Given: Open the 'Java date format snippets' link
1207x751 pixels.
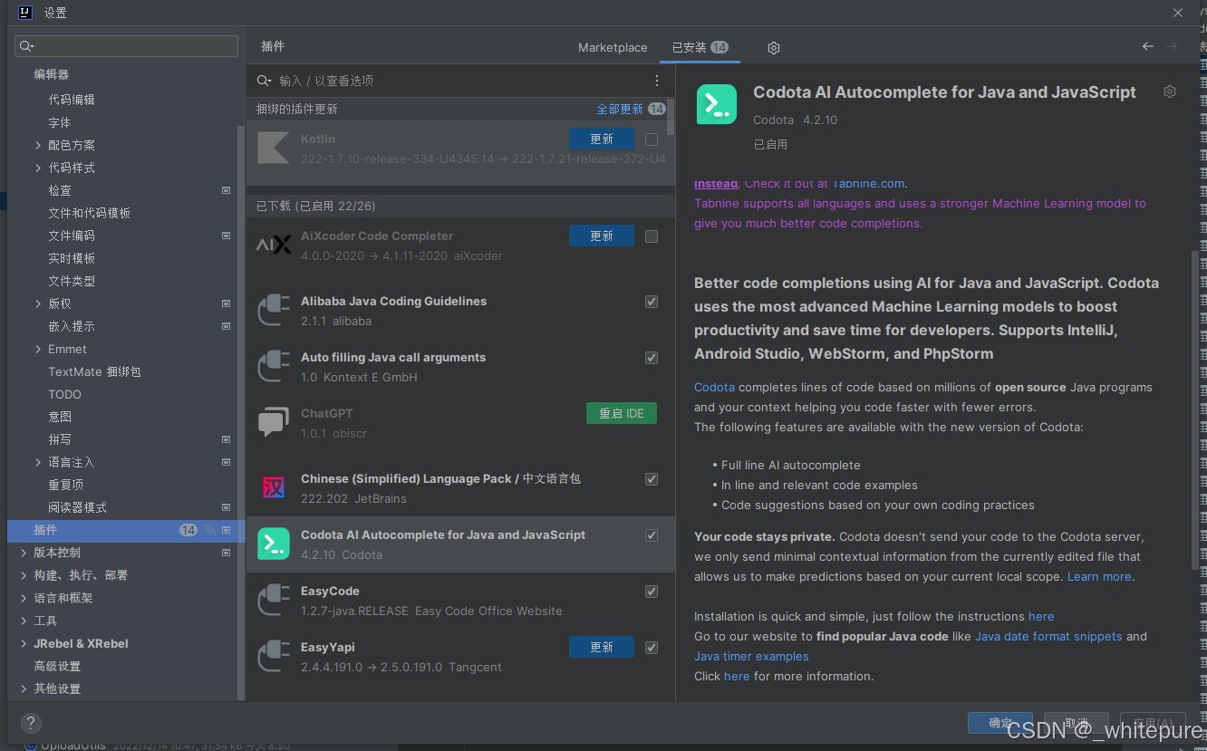Looking at the screenshot, I should [1048, 636].
